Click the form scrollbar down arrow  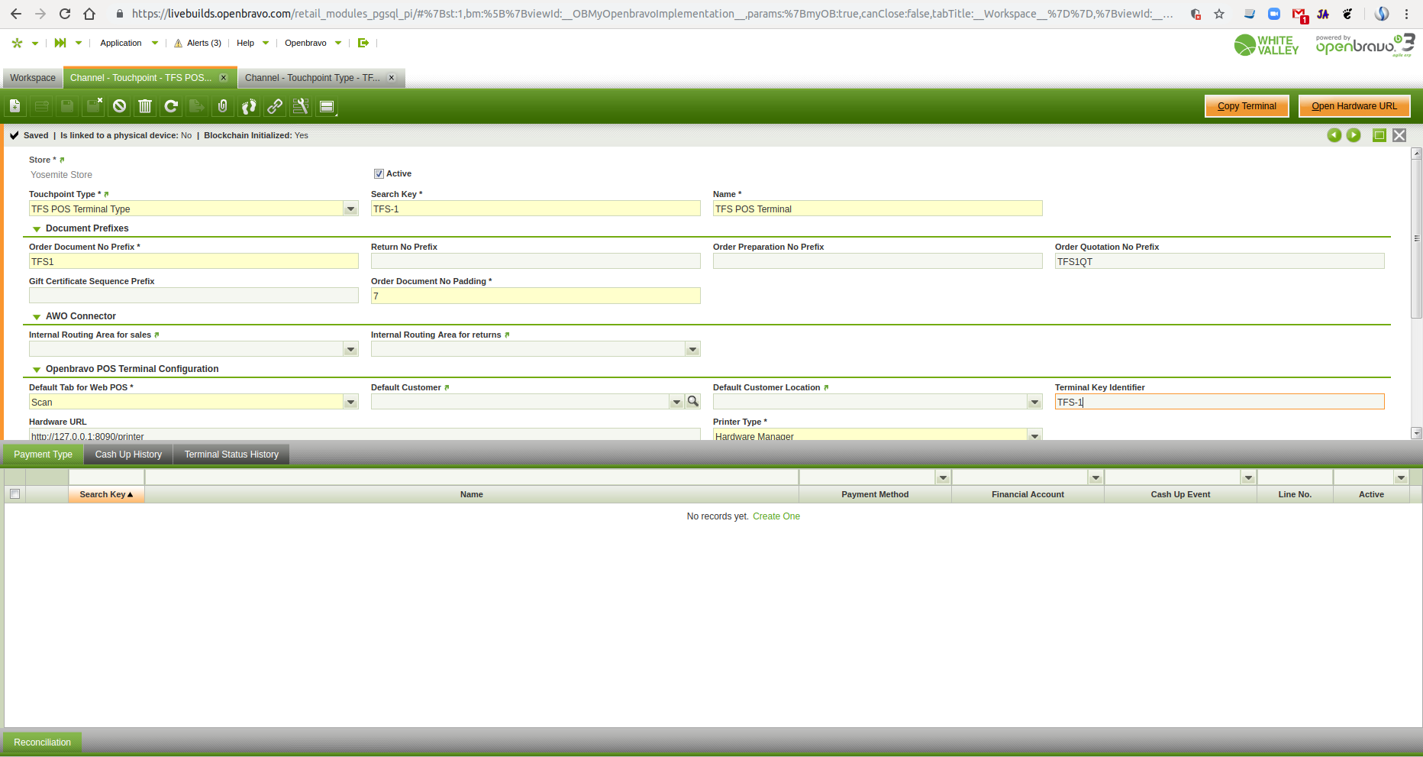coord(1417,433)
